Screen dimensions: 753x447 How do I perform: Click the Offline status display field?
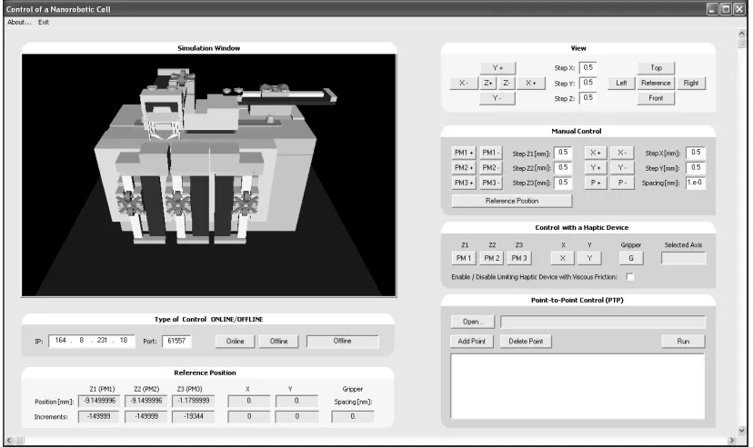(x=343, y=341)
